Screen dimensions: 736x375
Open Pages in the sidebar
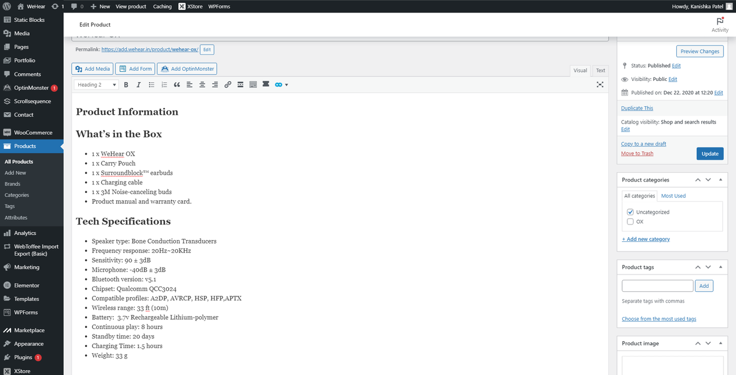(21, 47)
